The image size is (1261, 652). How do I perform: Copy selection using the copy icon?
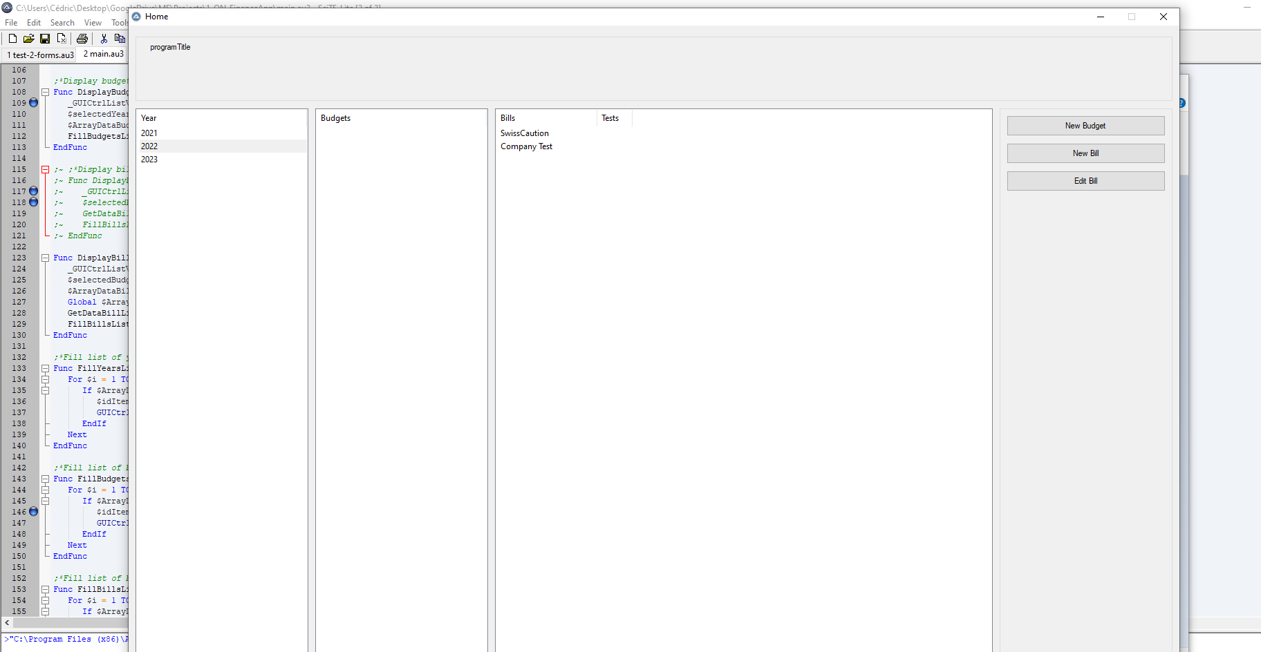pos(120,39)
